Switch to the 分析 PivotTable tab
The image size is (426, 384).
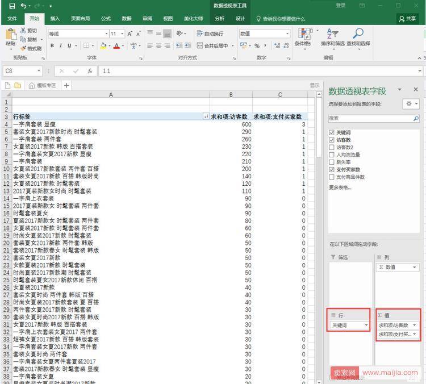click(219, 19)
